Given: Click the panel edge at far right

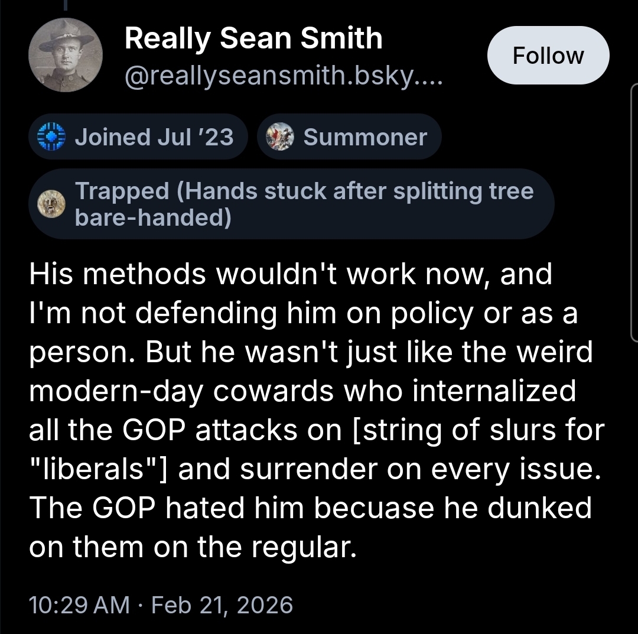Looking at the screenshot, I should (x=633, y=213).
